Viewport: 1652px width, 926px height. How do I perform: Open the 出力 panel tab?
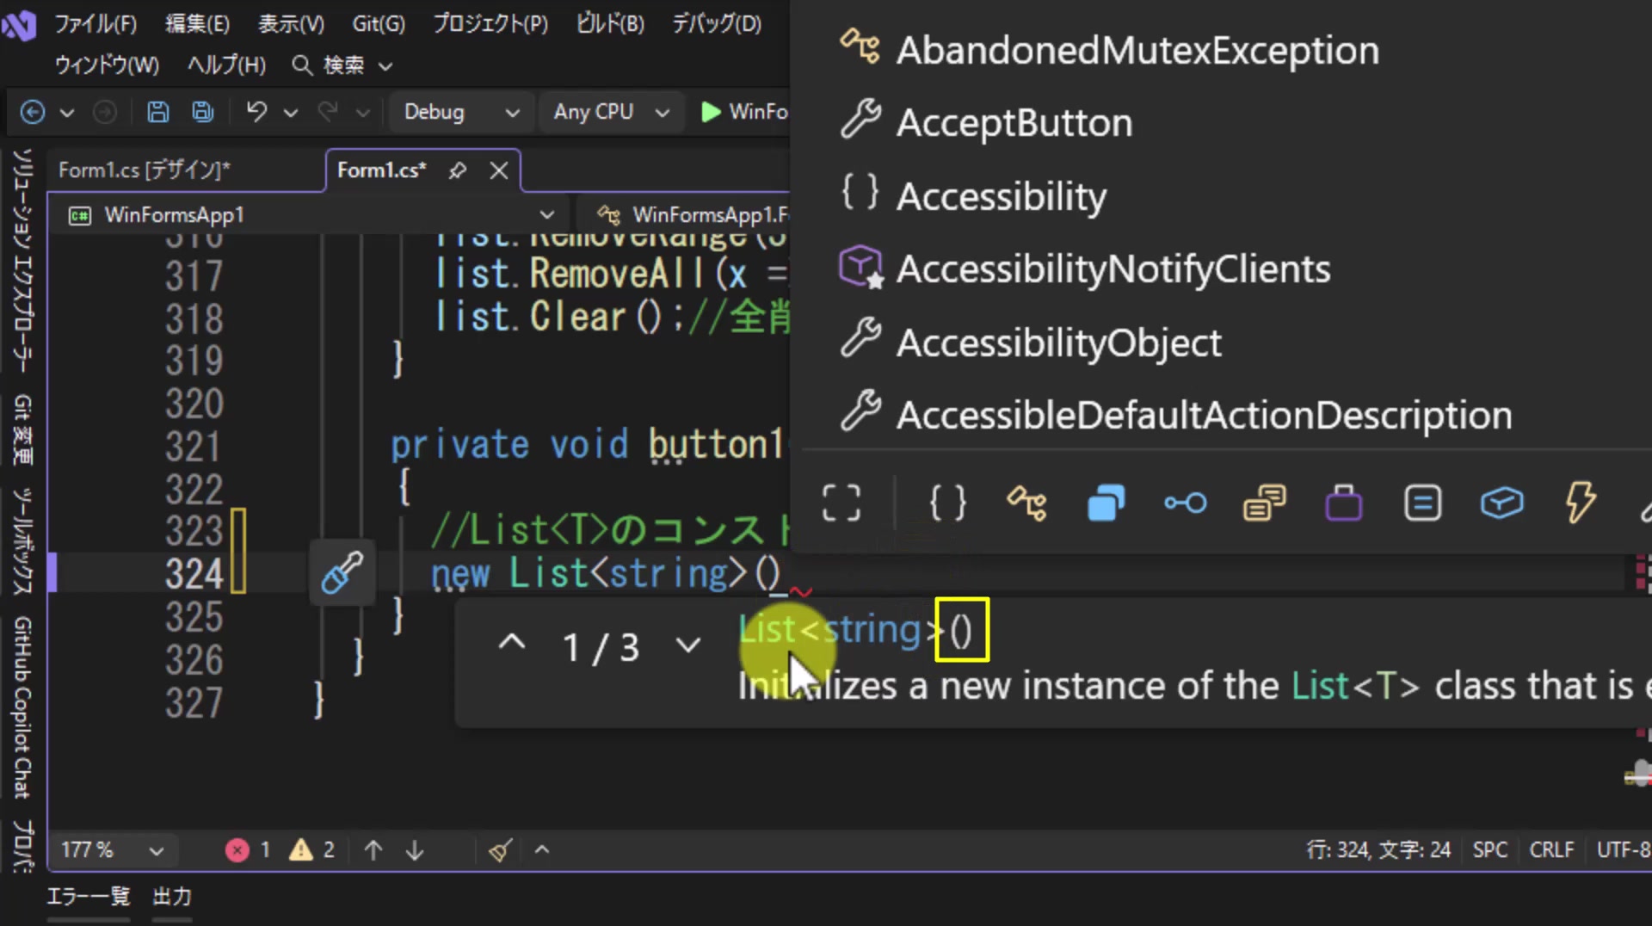point(172,897)
